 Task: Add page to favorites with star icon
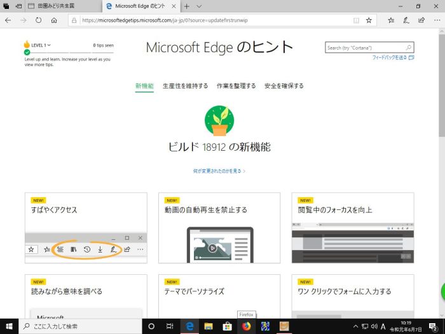tap(369, 20)
